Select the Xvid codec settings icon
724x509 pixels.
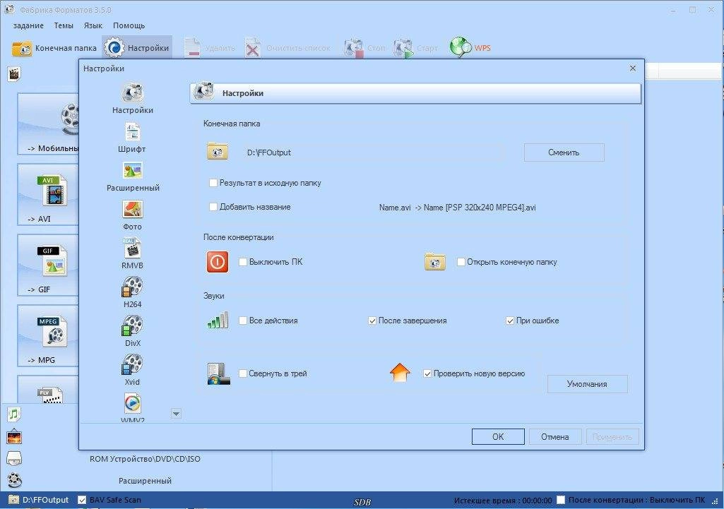pos(133,364)
